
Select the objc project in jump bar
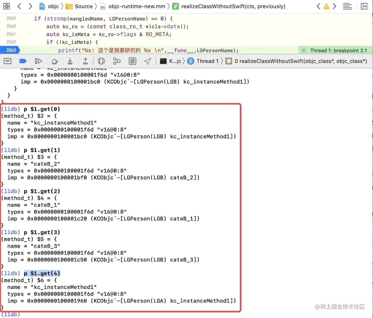click(49, 6)
